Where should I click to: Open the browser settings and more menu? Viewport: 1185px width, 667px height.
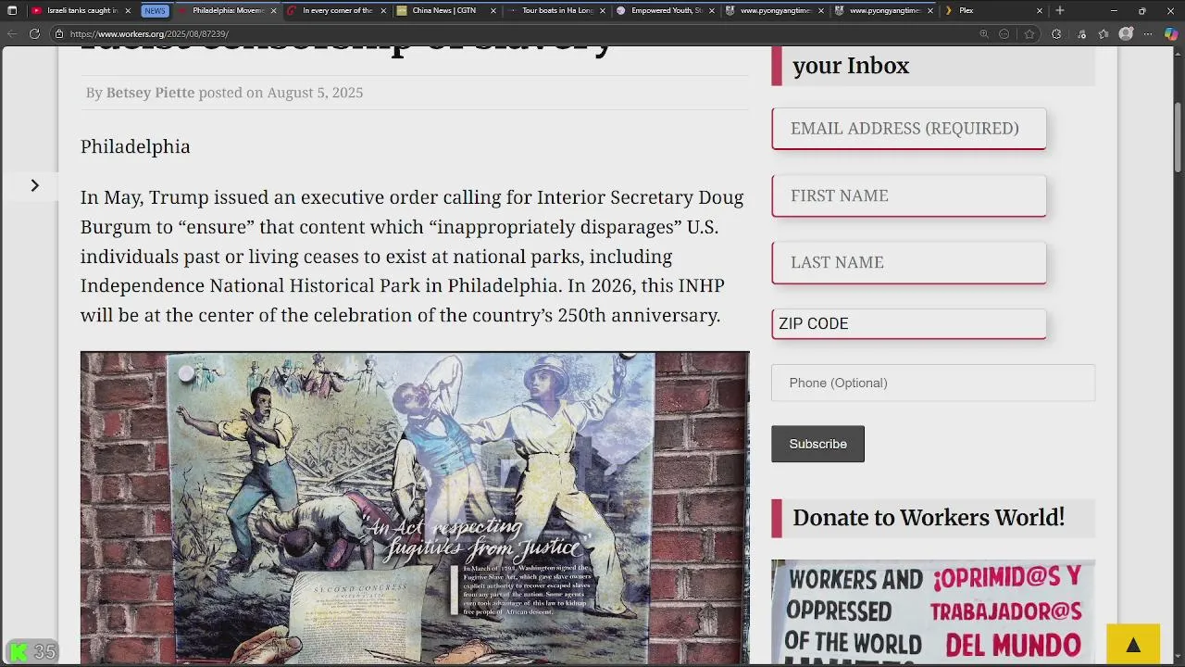click(x=1148, y=34)
